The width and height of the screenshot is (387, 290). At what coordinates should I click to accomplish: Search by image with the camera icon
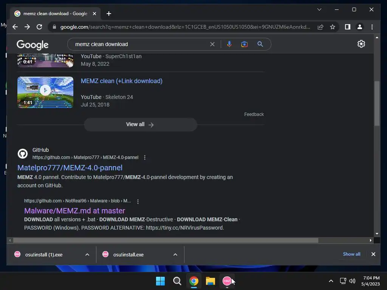tap(245, 44)
